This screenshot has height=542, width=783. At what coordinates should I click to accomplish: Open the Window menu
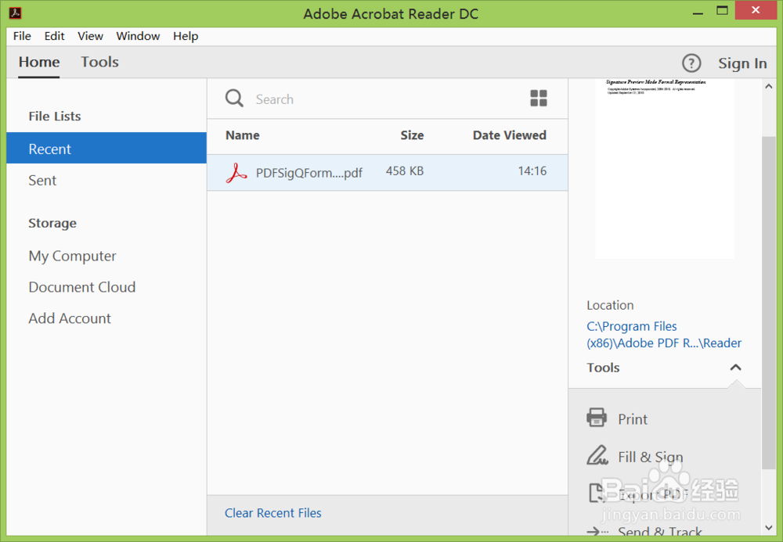(138, 36)
